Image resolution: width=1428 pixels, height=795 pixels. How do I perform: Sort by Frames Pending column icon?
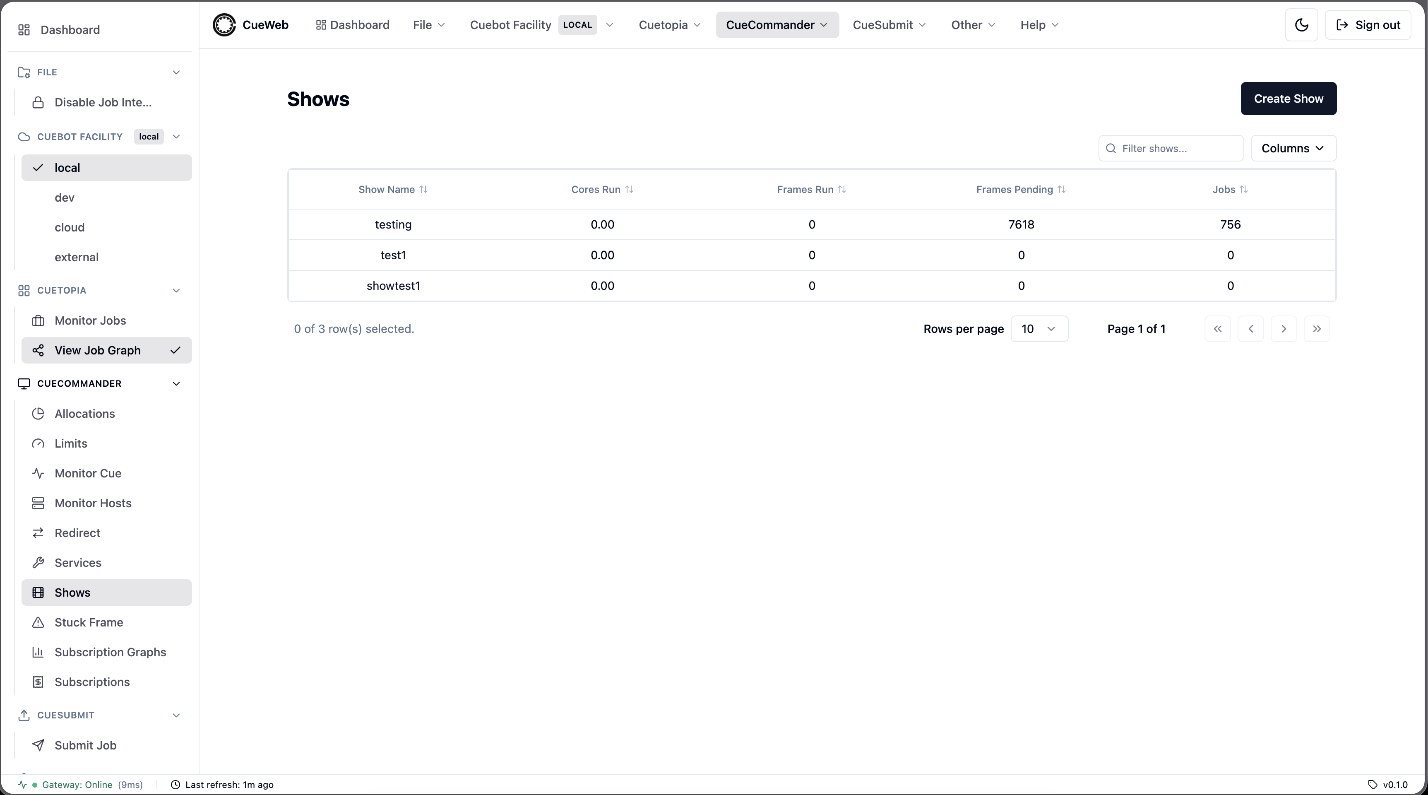pos(1062,190)
